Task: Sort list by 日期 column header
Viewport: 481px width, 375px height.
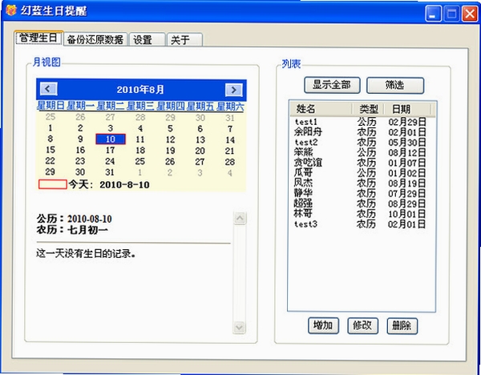Action: 408,109
